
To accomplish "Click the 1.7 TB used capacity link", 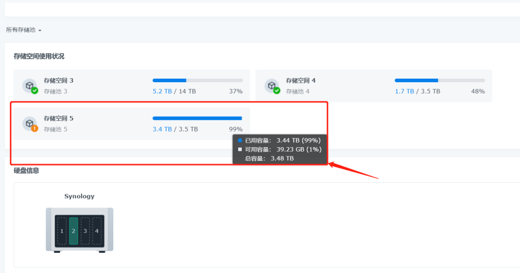I will (404, 91).
